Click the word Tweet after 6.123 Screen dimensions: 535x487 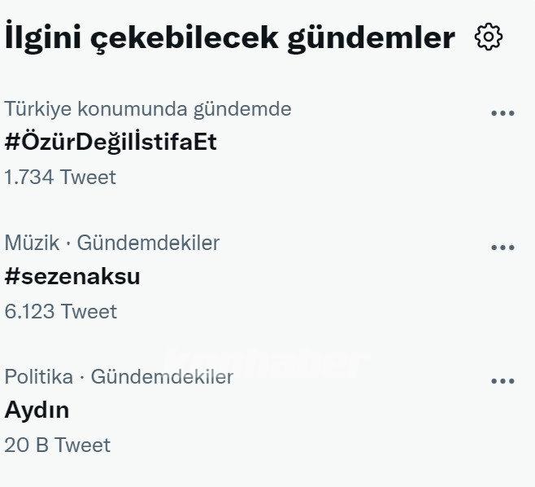pos(89,311)
